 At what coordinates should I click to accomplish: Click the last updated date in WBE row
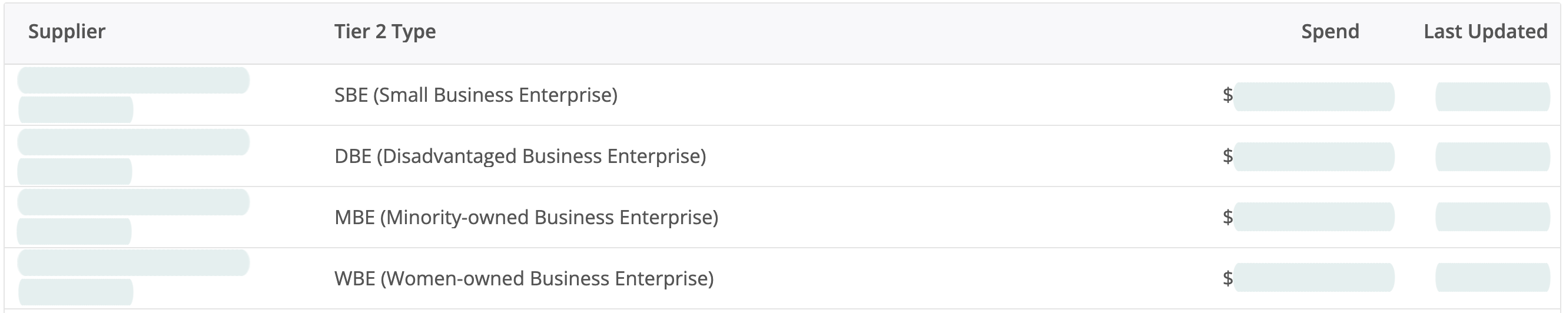click(x=1492, y=278)
